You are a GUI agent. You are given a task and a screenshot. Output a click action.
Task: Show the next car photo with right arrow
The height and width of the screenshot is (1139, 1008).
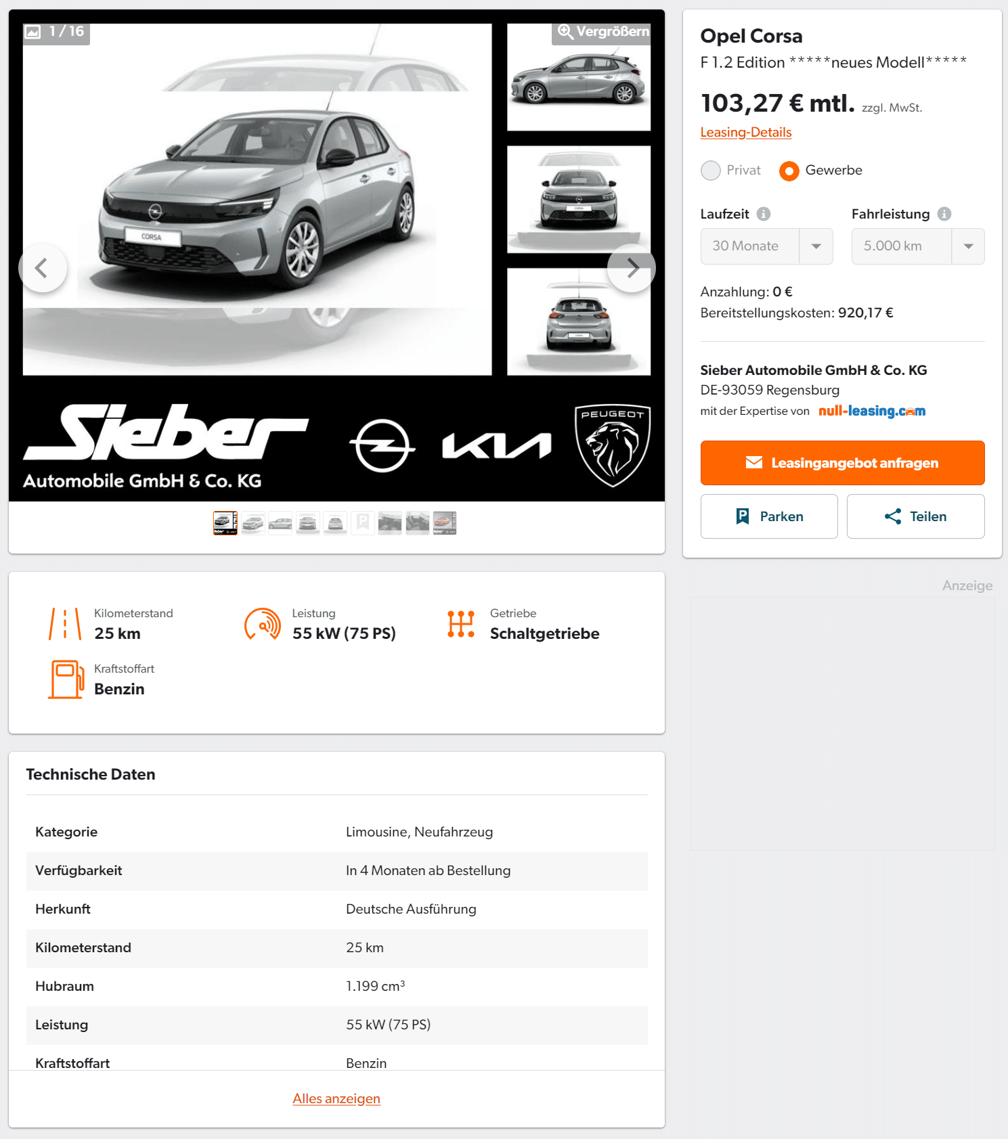[x=632, y=268]
